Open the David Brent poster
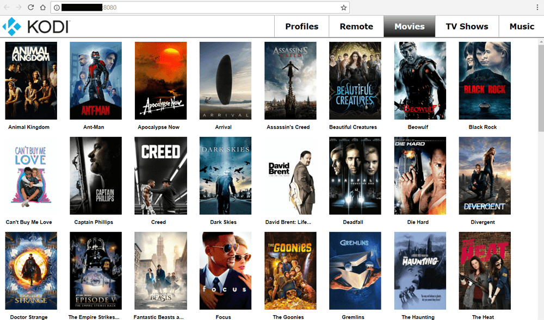 (x=290, y=175)
